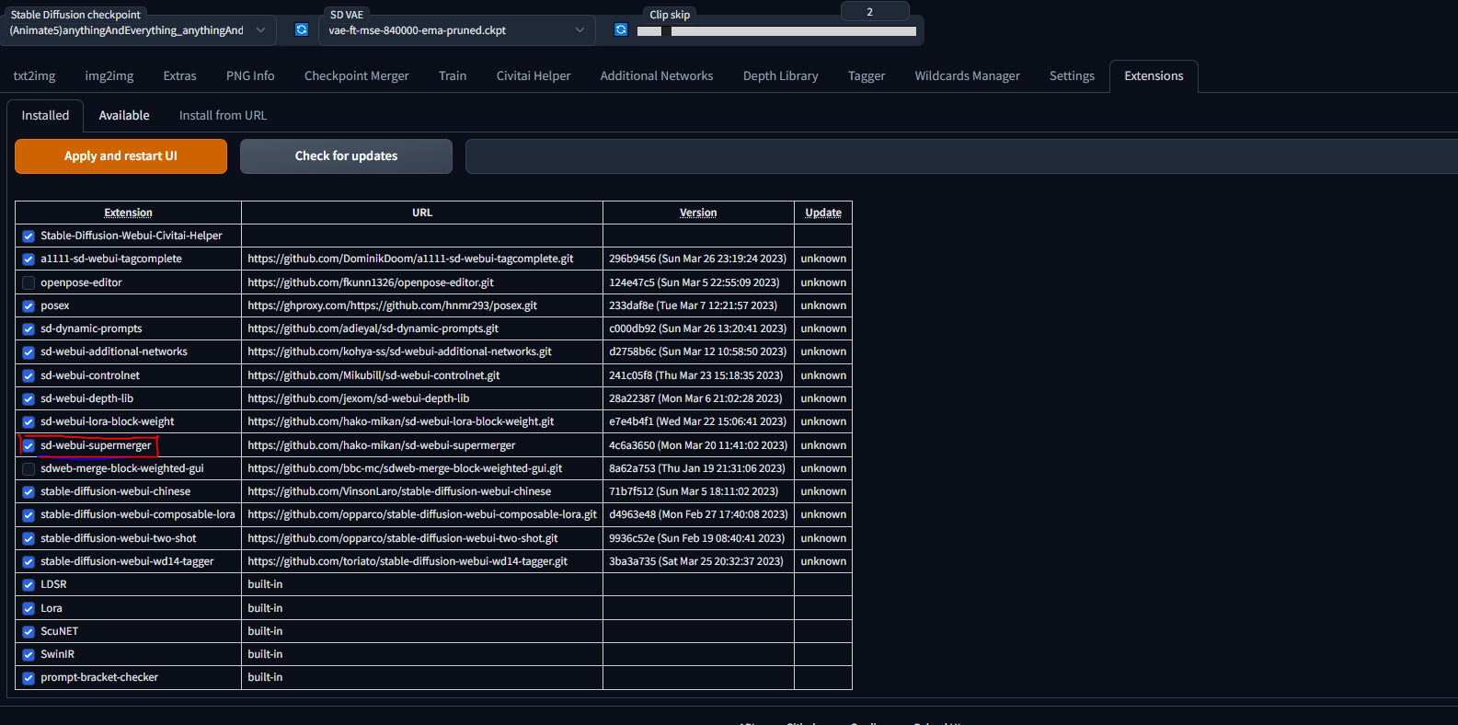Toggle sd-webui-depth-lib checkbox
The image size is (1458, 725).
click(29, 399)
